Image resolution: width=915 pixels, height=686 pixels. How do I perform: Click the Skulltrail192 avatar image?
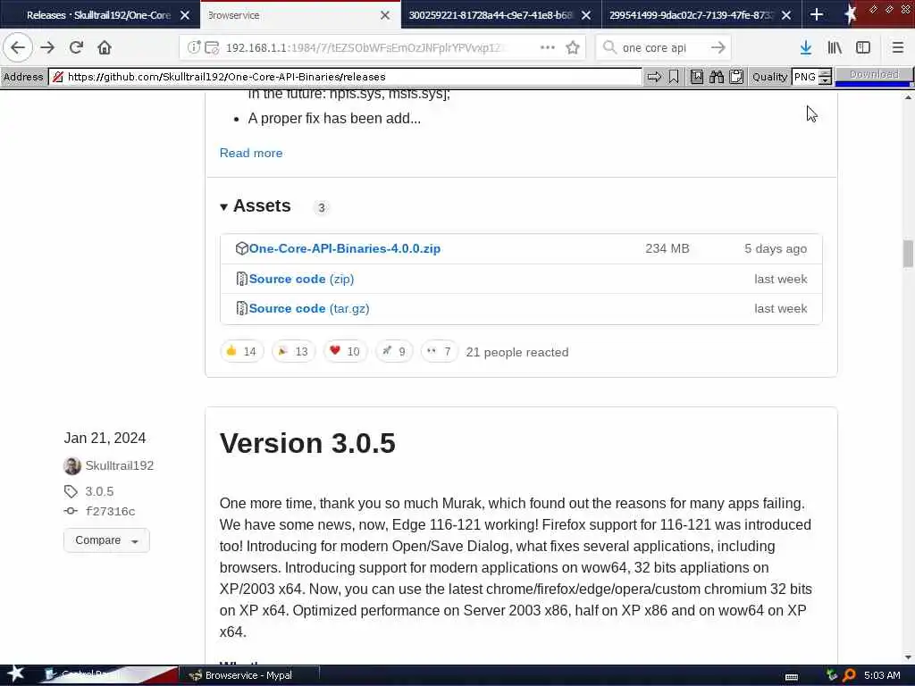pos(72,465)
